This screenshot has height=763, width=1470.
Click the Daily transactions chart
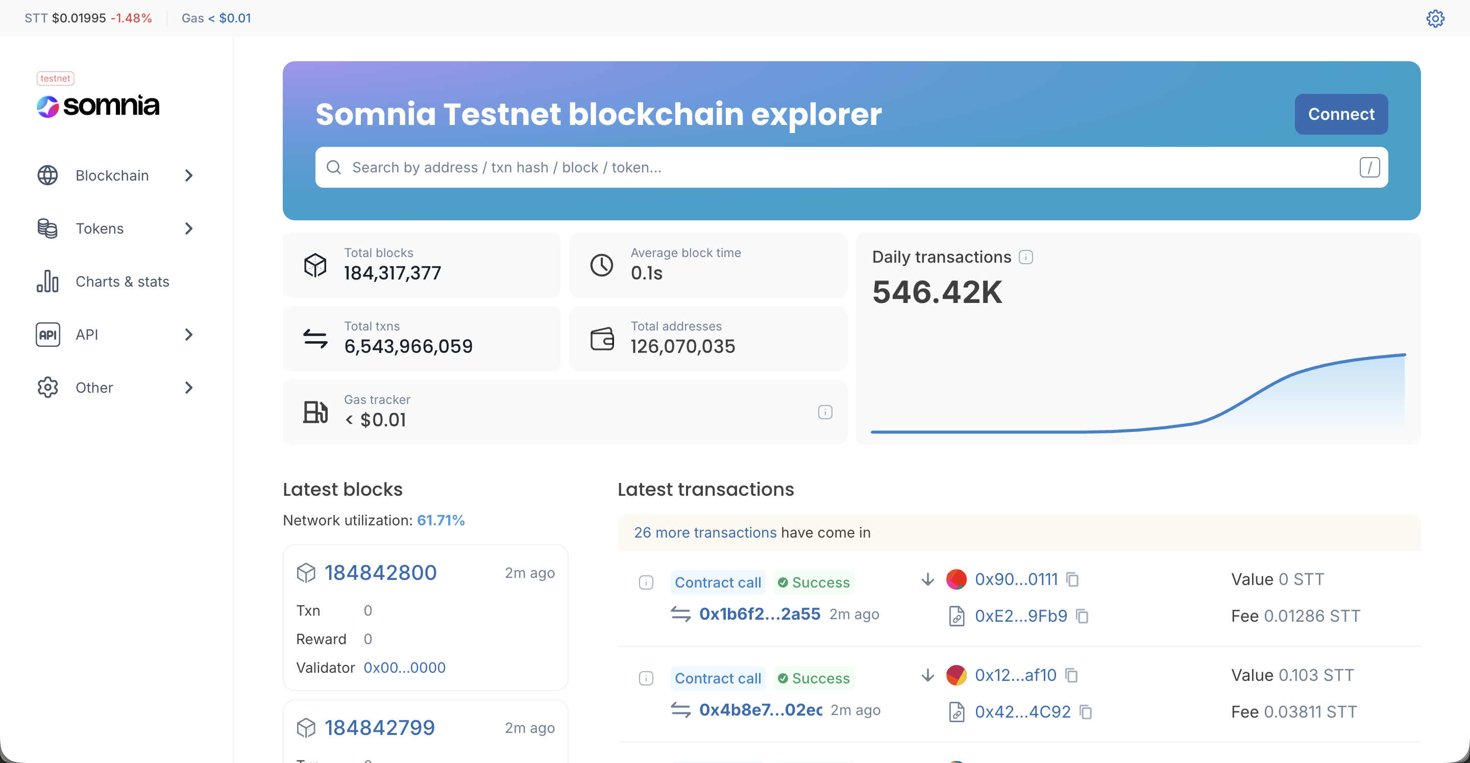[x=1138, y=393]
